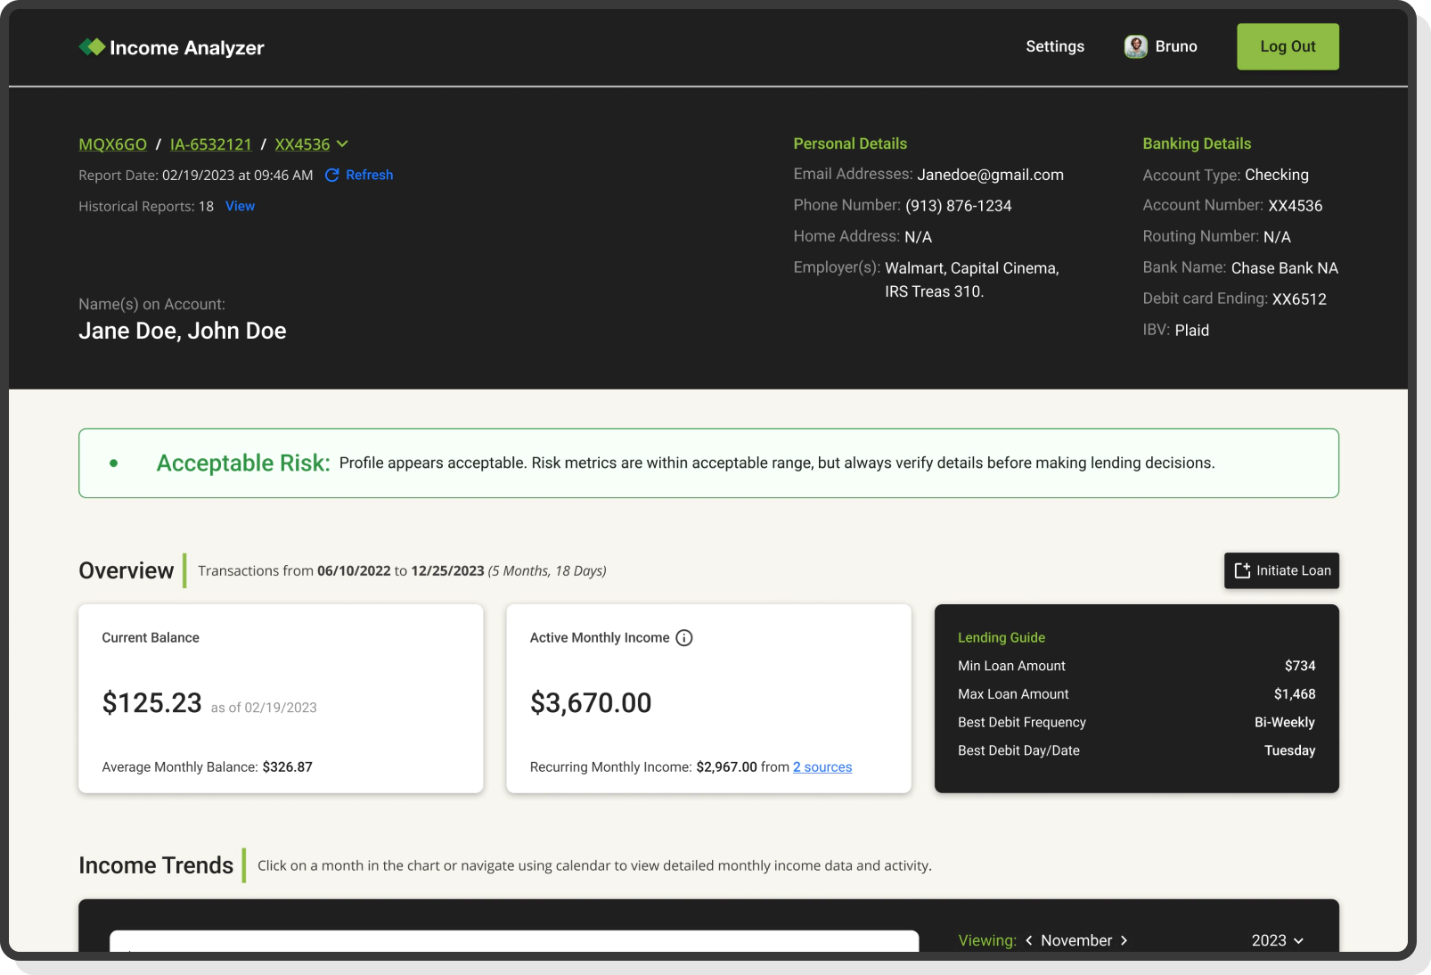Log out of Income Analyzer
The height and width of the screenshot is (975, 1431).
pos(1287,46)
